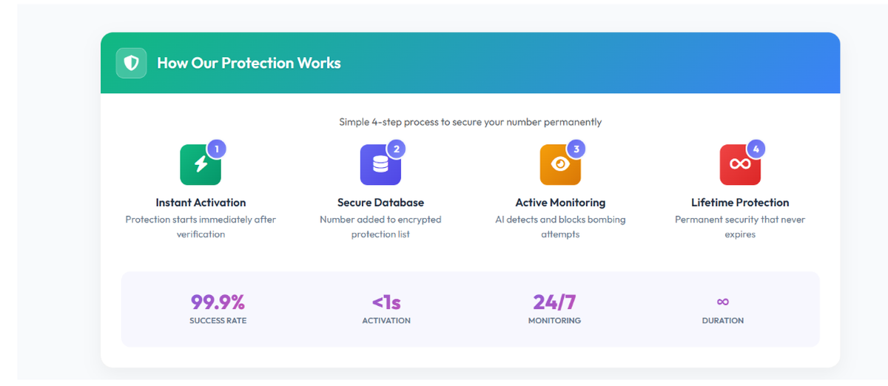The width and height of the screenshot is (888, 386).
Task: Select the Secure Database title
Action: click(380, 203)
